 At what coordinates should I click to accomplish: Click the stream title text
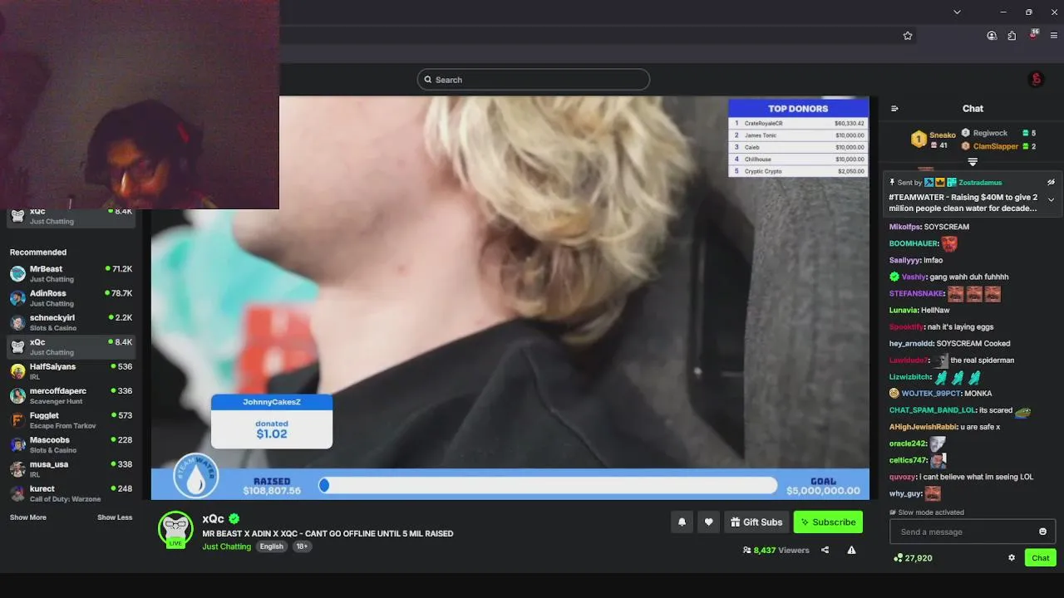pos(328,533)
